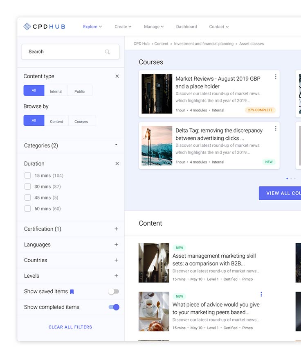Open the Manage menu
Image resolution: width=301 pixels, height=358 pixels.
[x=154, y=27]
